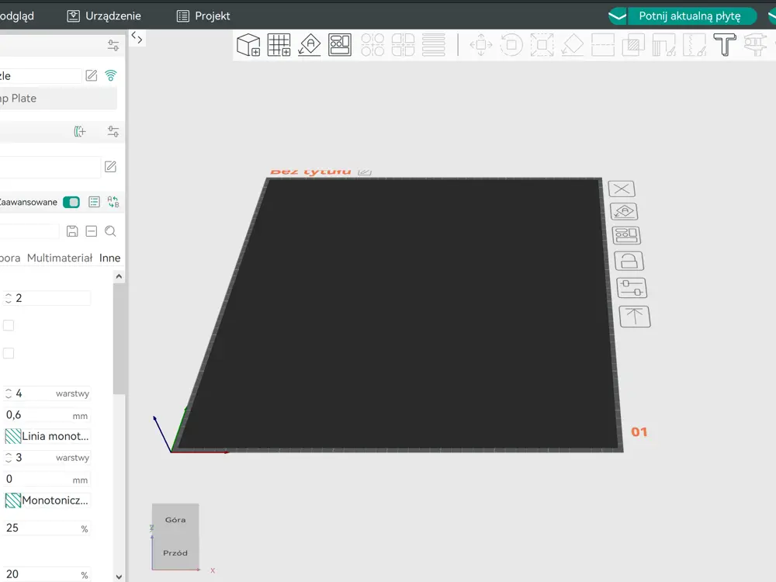Open plate 01 settings sliders icon
Image resolution: width=776 pixels, height=582 pixels.
pos(632,288)
